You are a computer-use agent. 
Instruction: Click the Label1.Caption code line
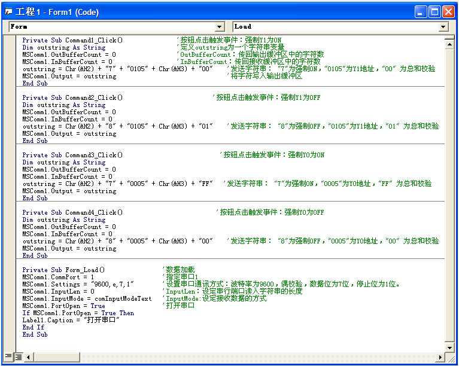pyautogui.click(x=71, y=320)
